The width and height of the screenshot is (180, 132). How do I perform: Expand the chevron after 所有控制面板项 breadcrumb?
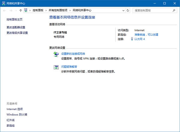[x=70, y=10]
